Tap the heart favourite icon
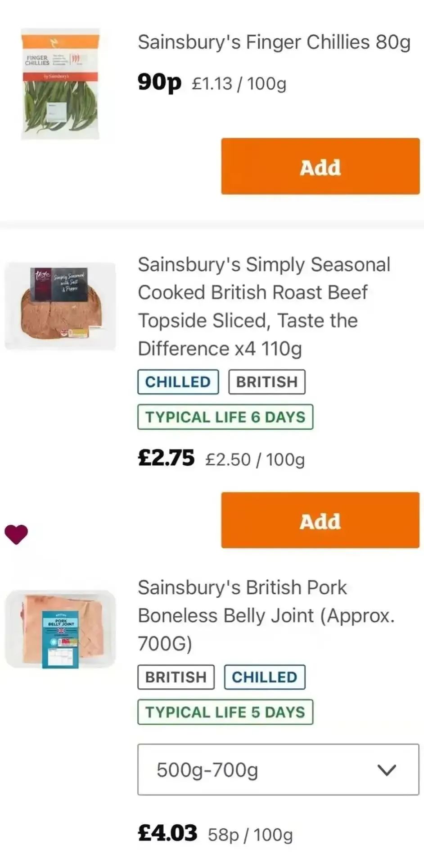The width and height of the screenshot is (424, 859). [16, 535]
